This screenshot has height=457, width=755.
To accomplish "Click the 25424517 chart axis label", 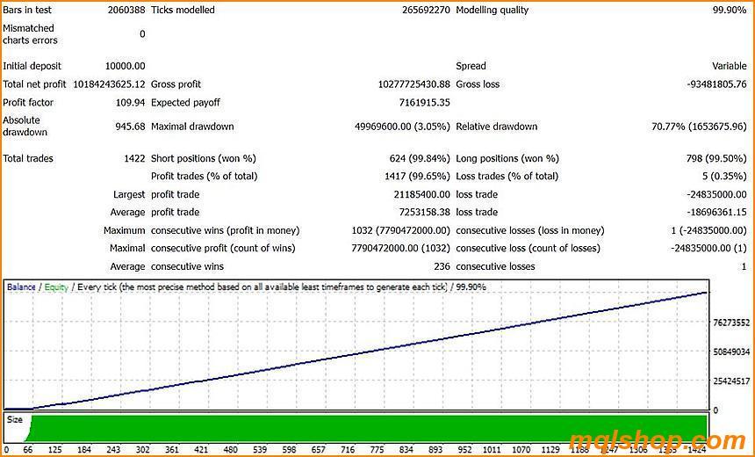I will [731, 381].
